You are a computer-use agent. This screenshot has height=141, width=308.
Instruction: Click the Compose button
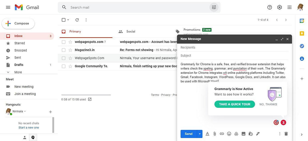(18, 23)
